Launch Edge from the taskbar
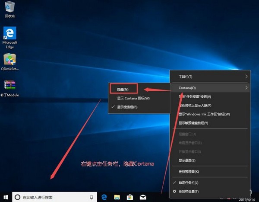The width and height of the screenshot is (259, 202). (104, 197)
